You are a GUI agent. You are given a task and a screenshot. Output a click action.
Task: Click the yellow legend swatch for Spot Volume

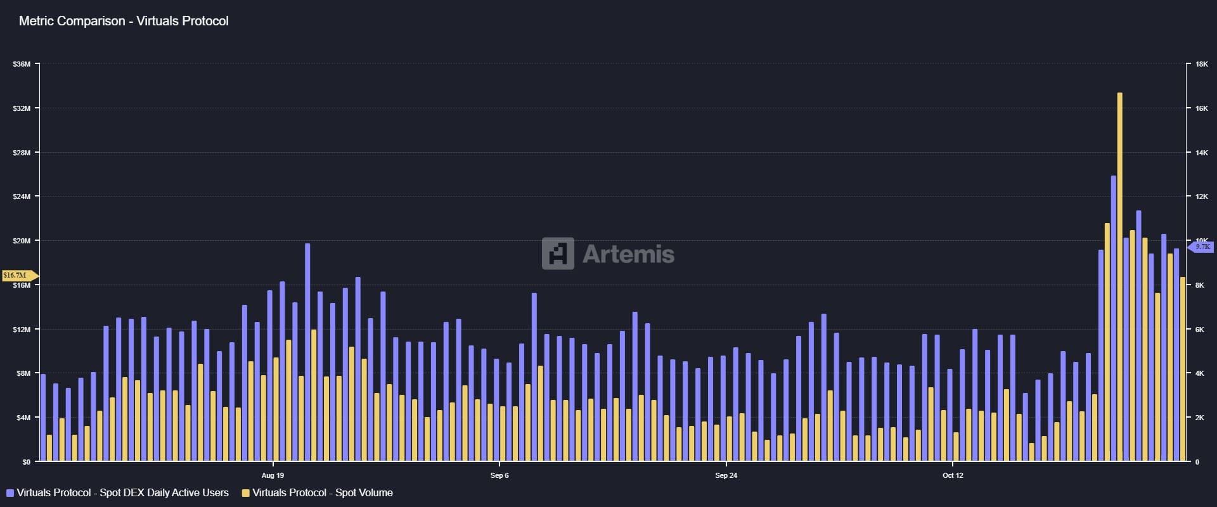246,493
